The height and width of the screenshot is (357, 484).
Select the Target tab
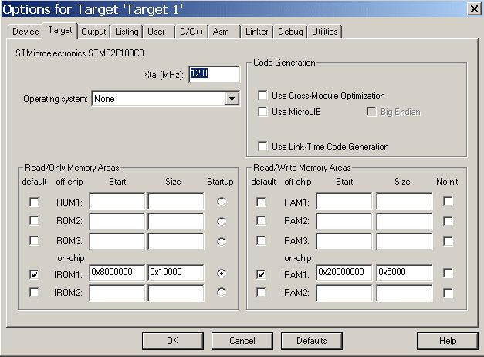pos(60,30)
